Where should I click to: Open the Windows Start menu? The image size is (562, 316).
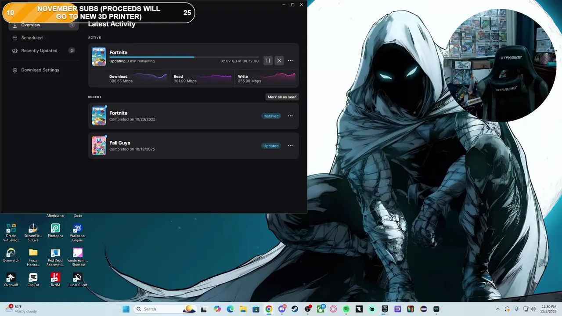pyautogui.click(x=126, y=309)
